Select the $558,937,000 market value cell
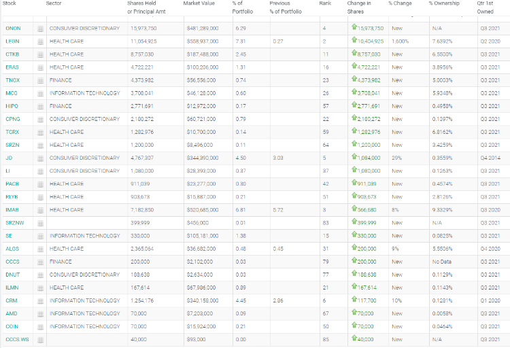Viewport: 510px width, 348px height. click(x=203, y=41)
